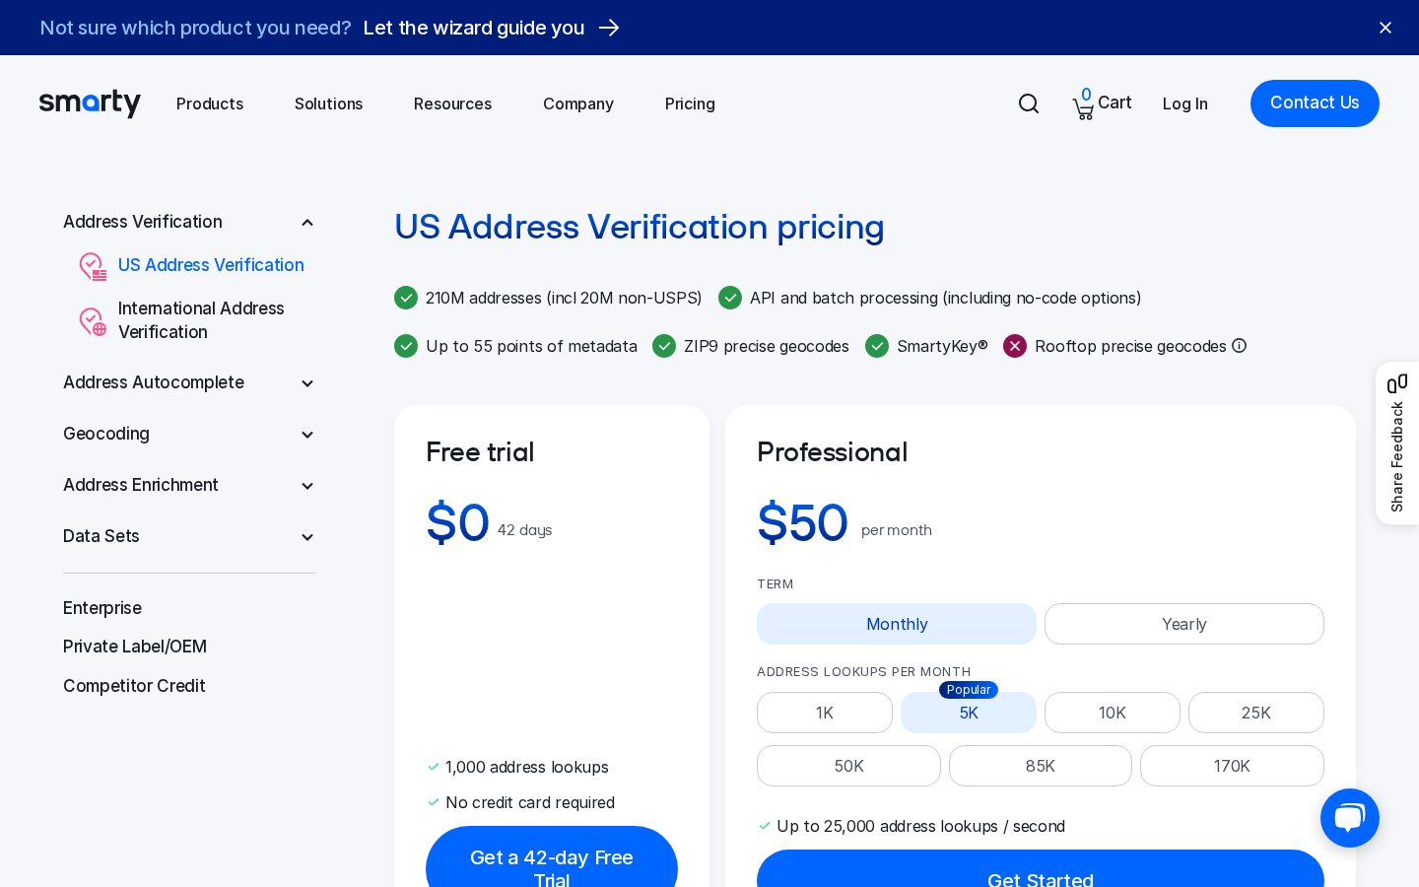The image size is (1419, 887).
Task: Follow the arrow beside Let the wizard guide you
Action: click(610, 28)
